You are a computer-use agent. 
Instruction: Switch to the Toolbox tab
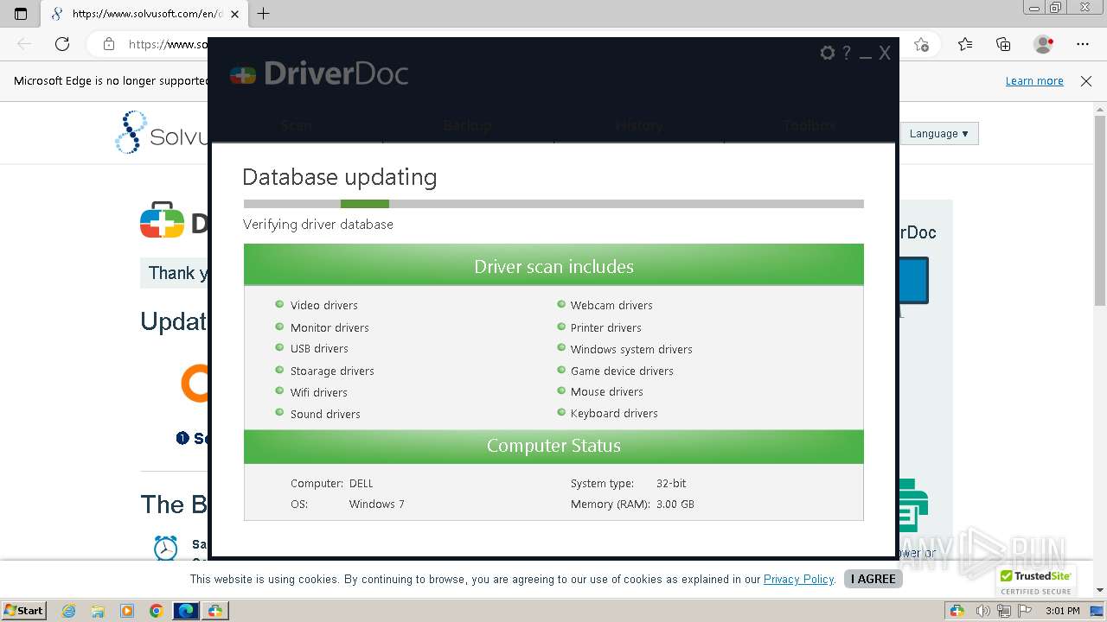tap(809, 125)
